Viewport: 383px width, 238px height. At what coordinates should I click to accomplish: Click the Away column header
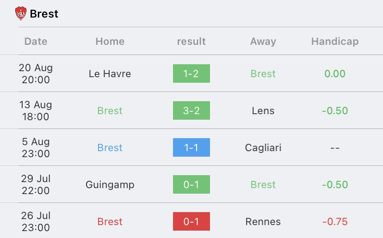pyautogui.click(x=263, y=42)
